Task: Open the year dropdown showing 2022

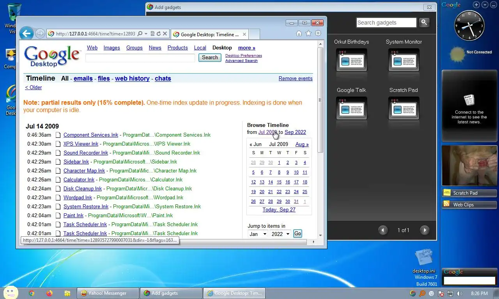Action: tap(280, 234)
